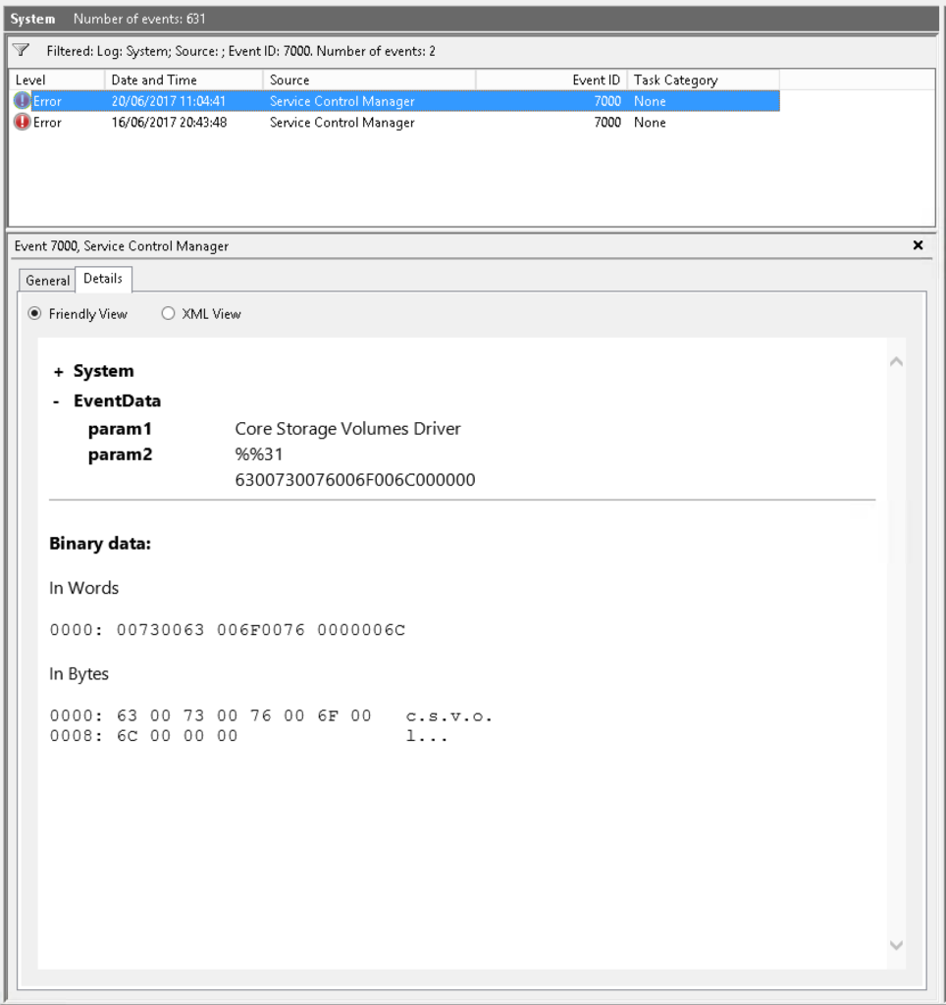This screenshot has height=1005, width=946.
Task: Click the Binary data heading
Action: click(100, 544)
